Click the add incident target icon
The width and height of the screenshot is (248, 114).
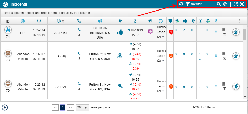tap(225, 4)
